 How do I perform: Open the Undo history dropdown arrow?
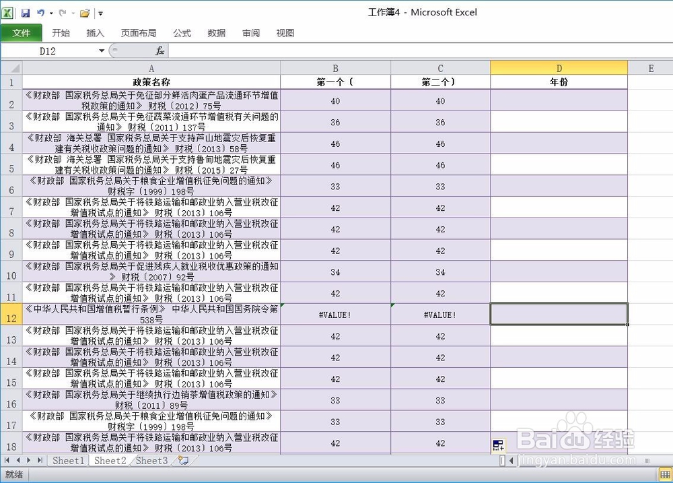51,13
